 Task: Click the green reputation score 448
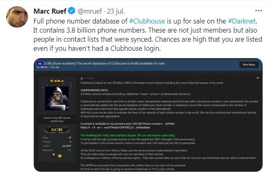pyautogui.click(x=69, y=150)
